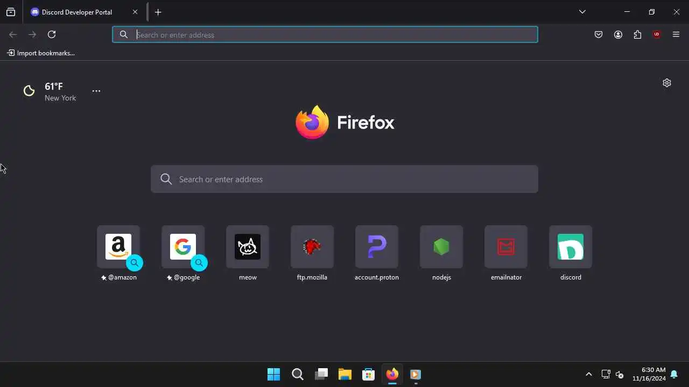This screenshot has height=387, width=689.
Task: Open the @amazon shortcut tile
Action: pyautogui.click(x=118, y=253)
